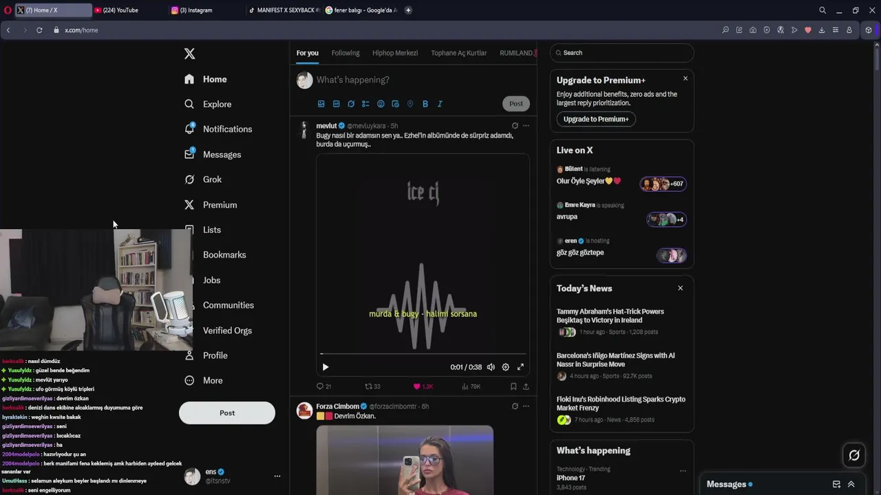Open Verified Orgs in the sidebar

point(227,331)
